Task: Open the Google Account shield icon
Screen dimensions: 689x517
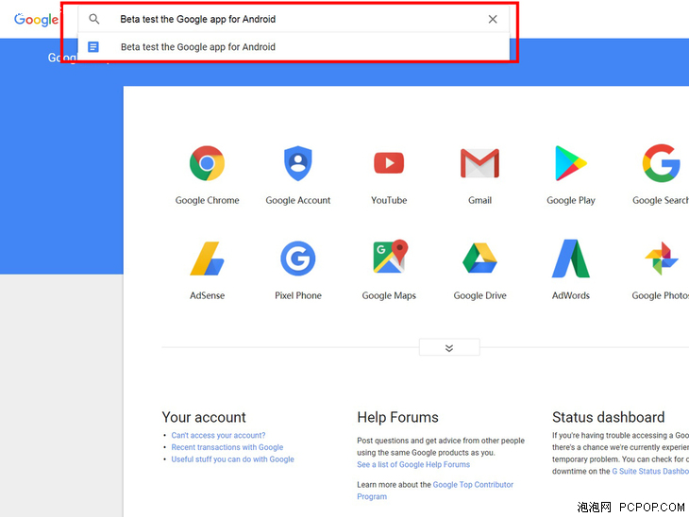Action: tap(298, 163)
